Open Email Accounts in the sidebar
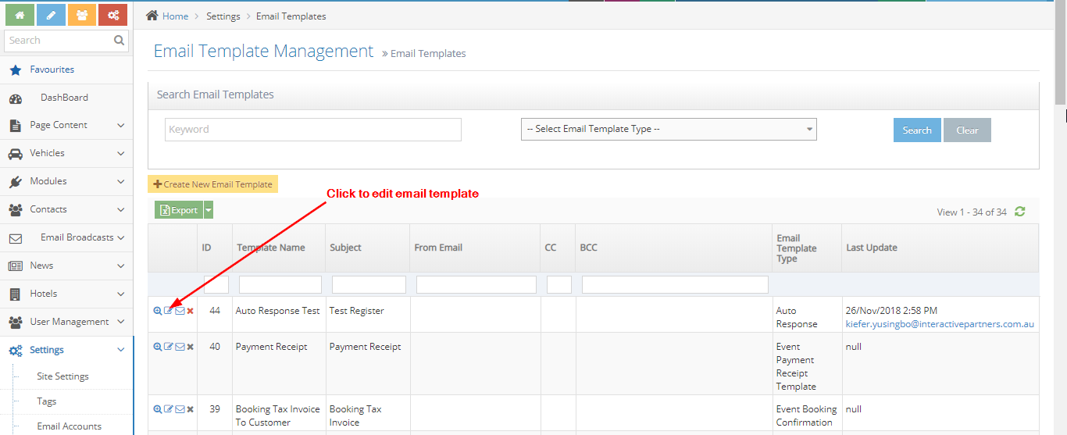 point(69,426)
